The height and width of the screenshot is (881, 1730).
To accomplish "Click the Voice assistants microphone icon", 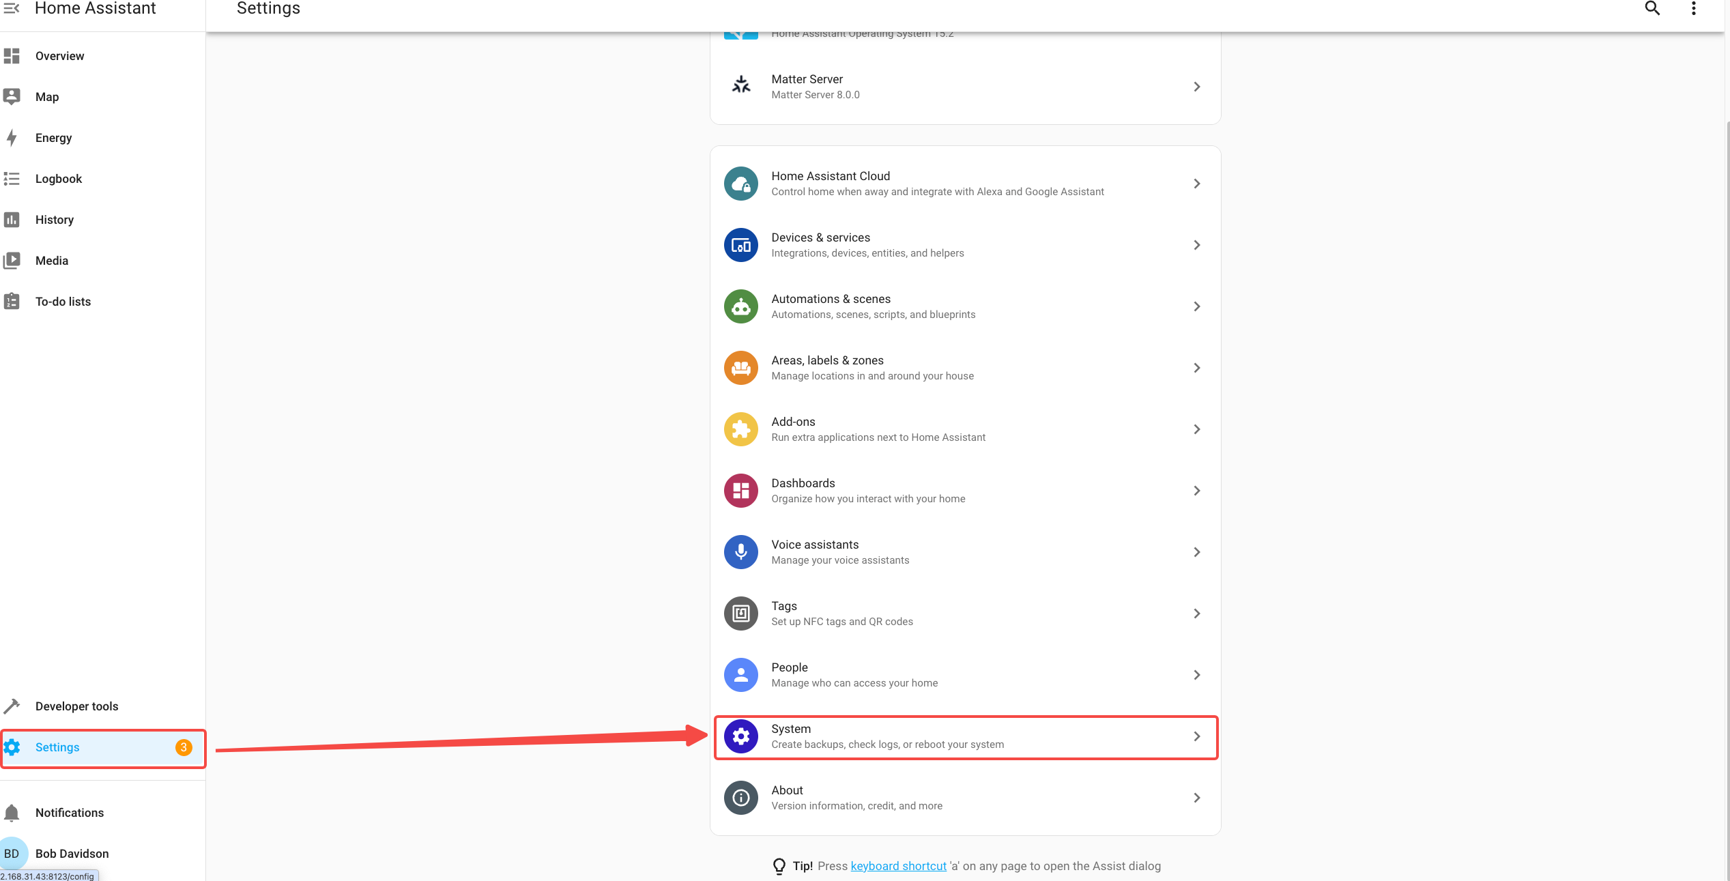I will 741,552.
